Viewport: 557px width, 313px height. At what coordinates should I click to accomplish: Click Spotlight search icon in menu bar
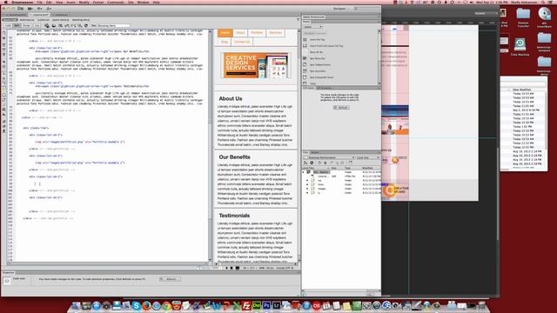[x=543, y=2]
